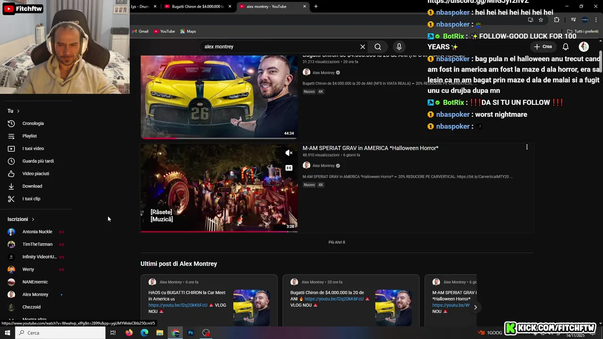The image size is (603, 339).
Task: Advance the Alex Montrey posts carousel
Action: [x=475, y=307]
